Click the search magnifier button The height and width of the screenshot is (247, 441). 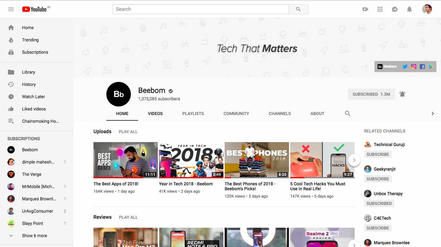point(298,9)
